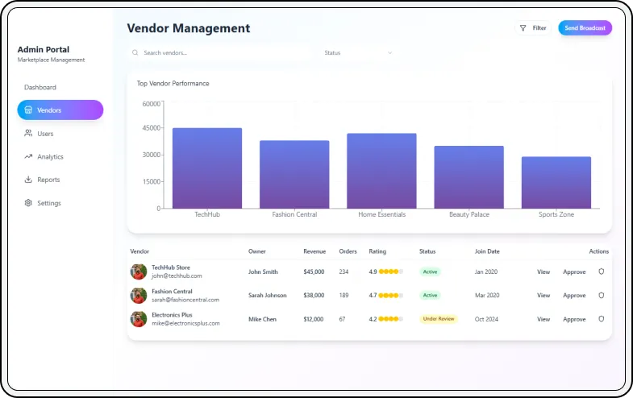
Task: Click the Reports download icon in sidebar
Action: (x=28, y=180)
